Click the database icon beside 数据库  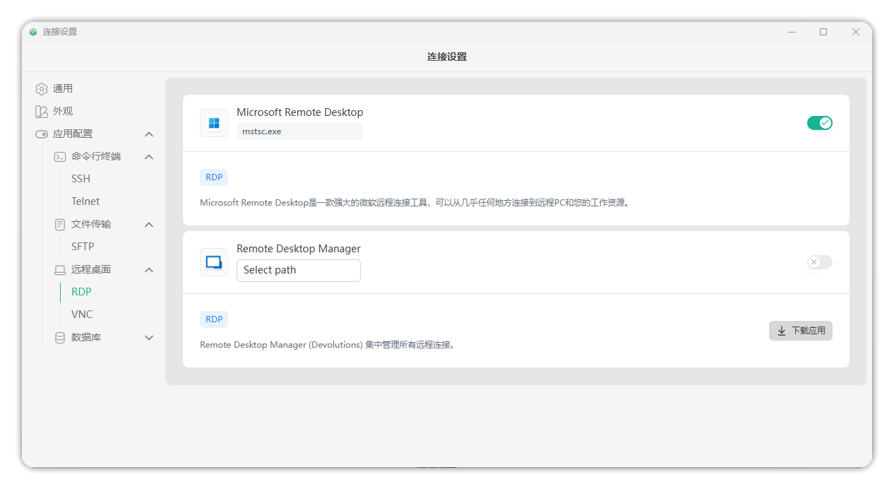click(x=60, y=338)
